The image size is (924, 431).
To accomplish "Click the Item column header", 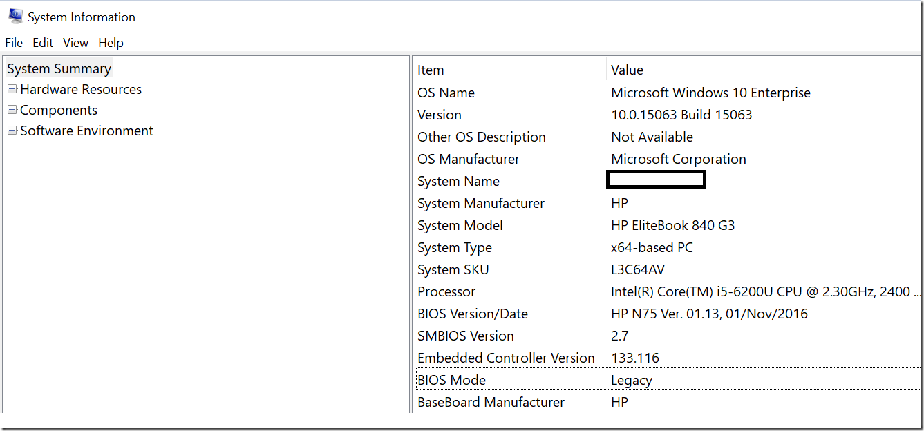I will point(431,70).
